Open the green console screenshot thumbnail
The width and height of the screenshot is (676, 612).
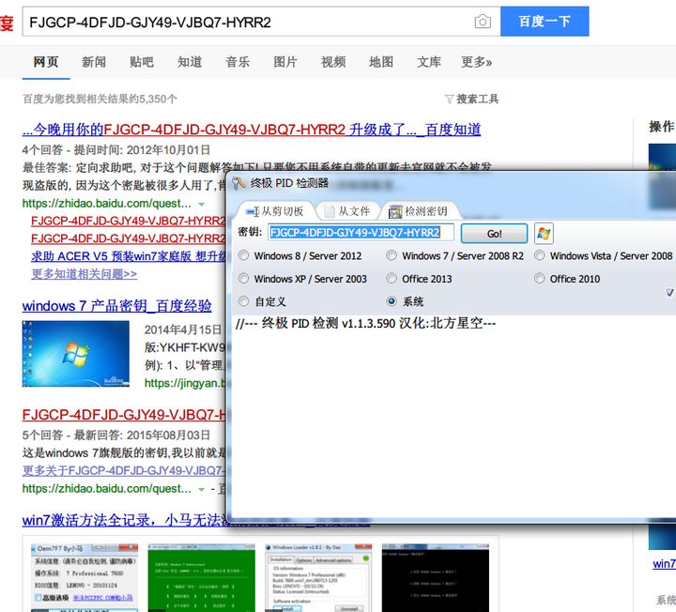[x=201, y=577]
